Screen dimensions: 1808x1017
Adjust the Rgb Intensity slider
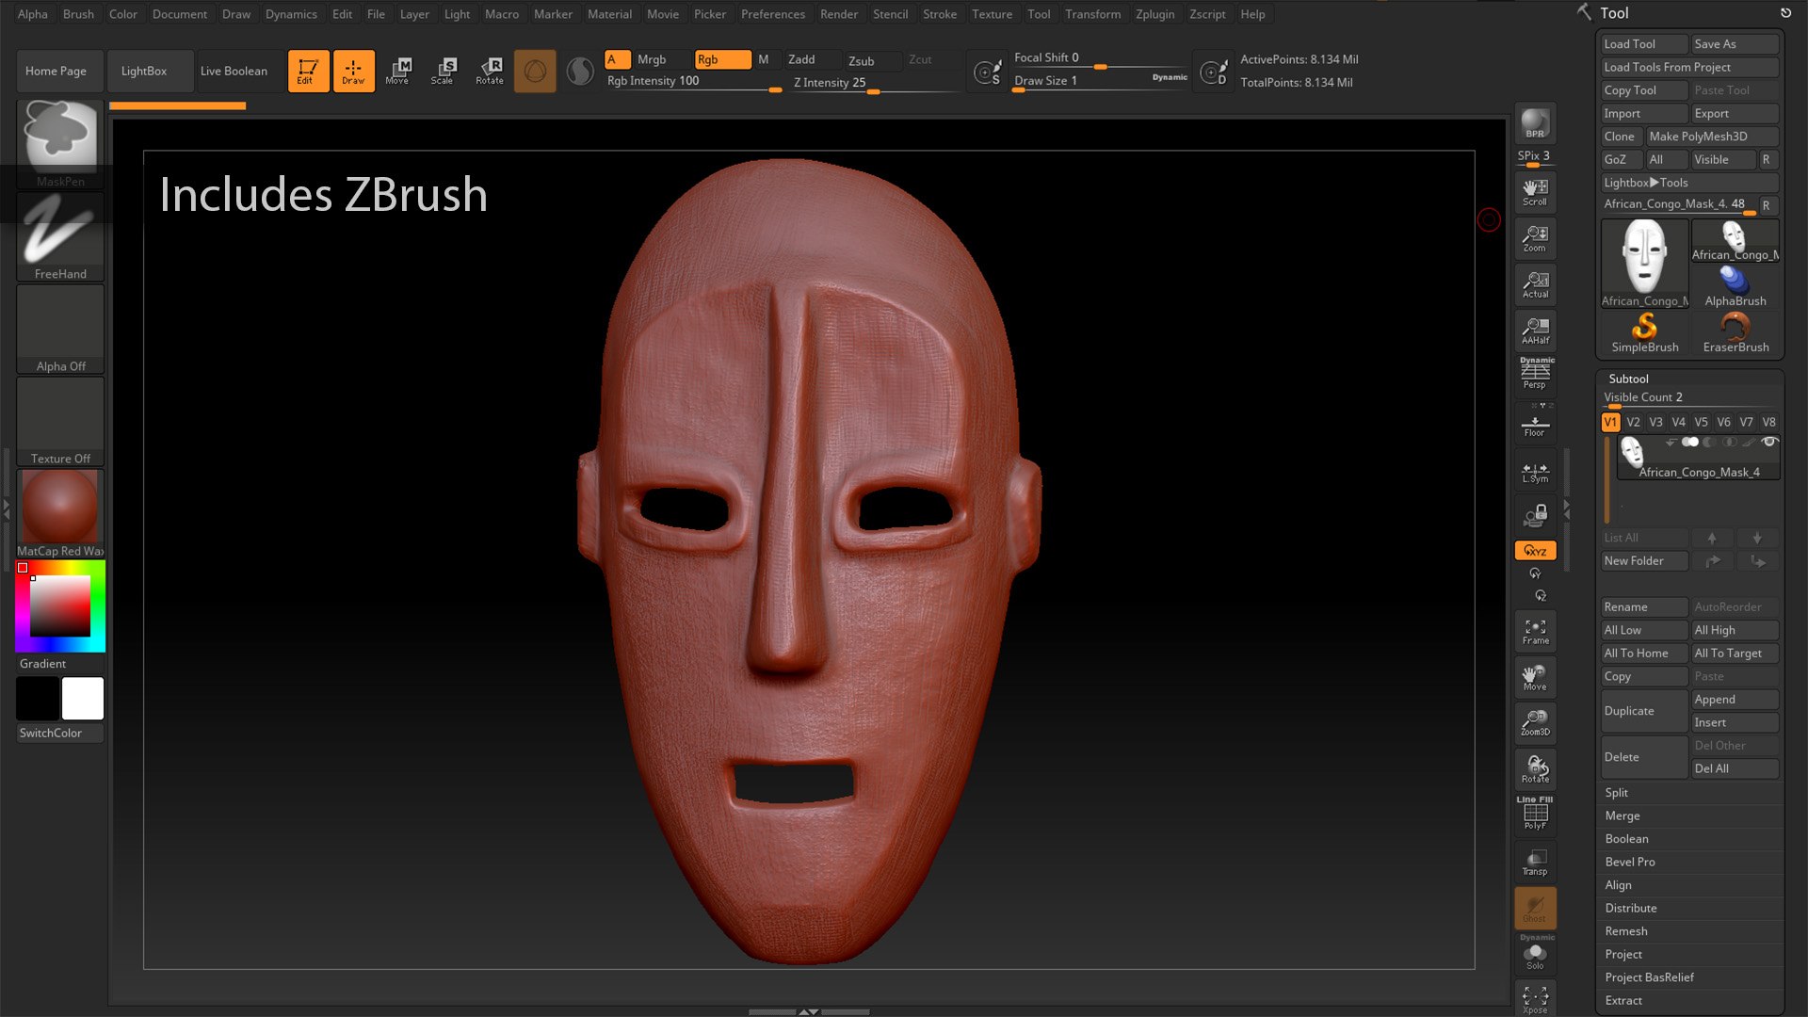694,83
